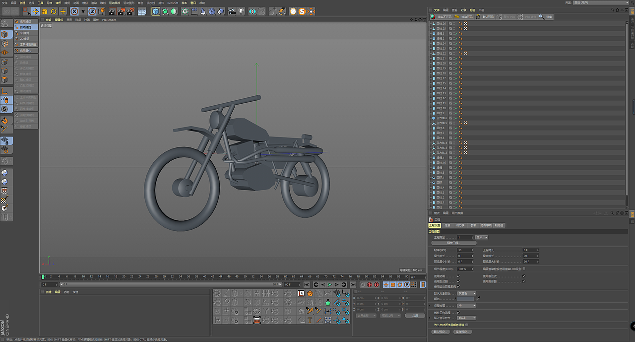Open project scale unit dropdown
The height and width of the screenshot is (342, 635).
point(482,237)
